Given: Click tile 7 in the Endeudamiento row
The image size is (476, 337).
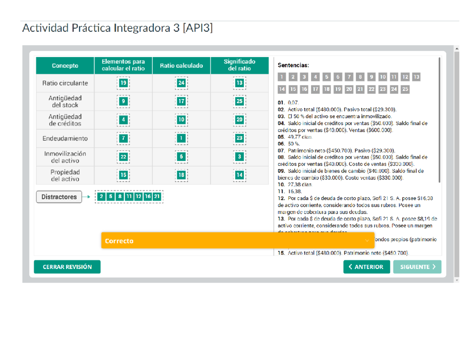Looking at the screenshot, I should click(x=123, y=138).
